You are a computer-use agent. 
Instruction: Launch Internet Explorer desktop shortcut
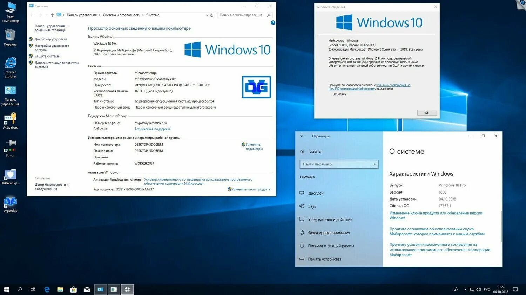click(x=10, y=67)
